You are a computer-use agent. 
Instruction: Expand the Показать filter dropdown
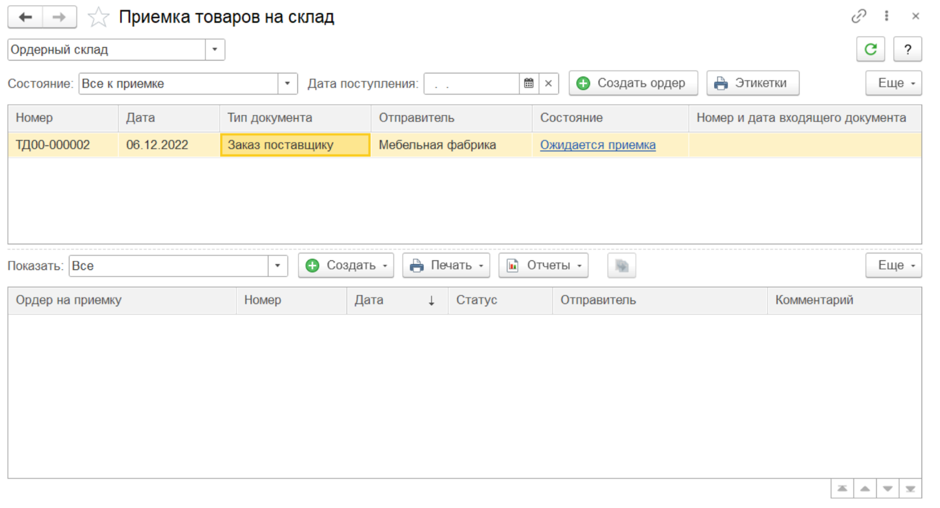[278, 265]
